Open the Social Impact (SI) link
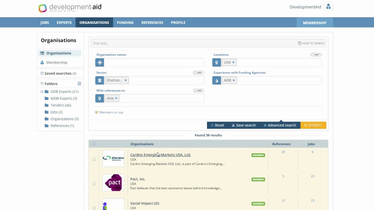This screenshot has width=374, height=210. (x=145, y=203)
